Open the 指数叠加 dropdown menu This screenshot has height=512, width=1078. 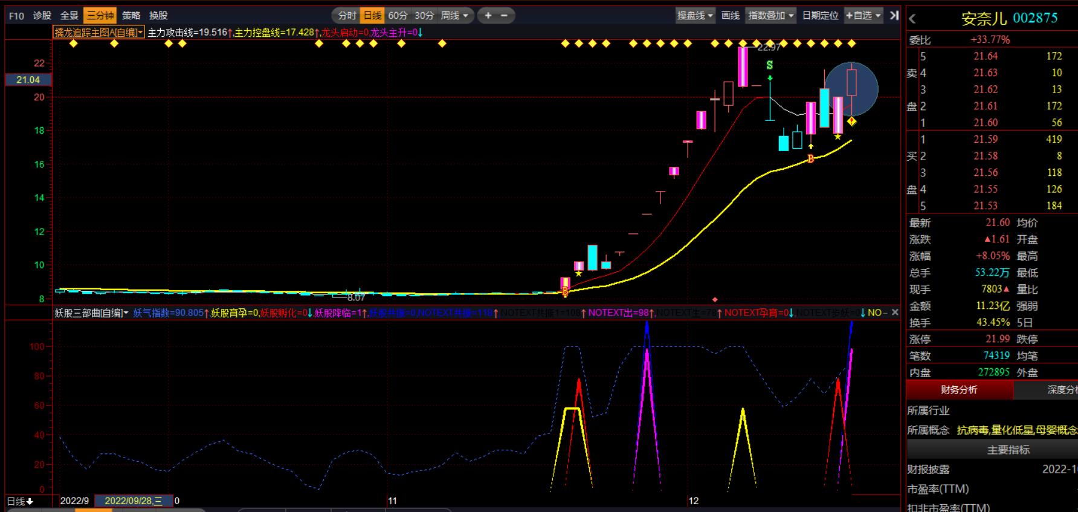click(770, 16)
